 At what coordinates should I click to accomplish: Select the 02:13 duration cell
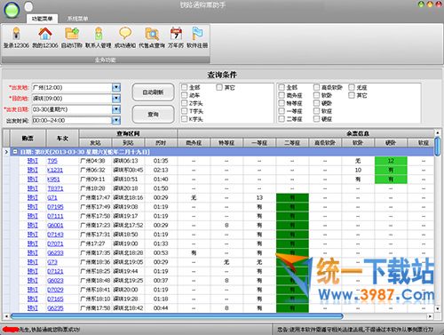(161, 170)
